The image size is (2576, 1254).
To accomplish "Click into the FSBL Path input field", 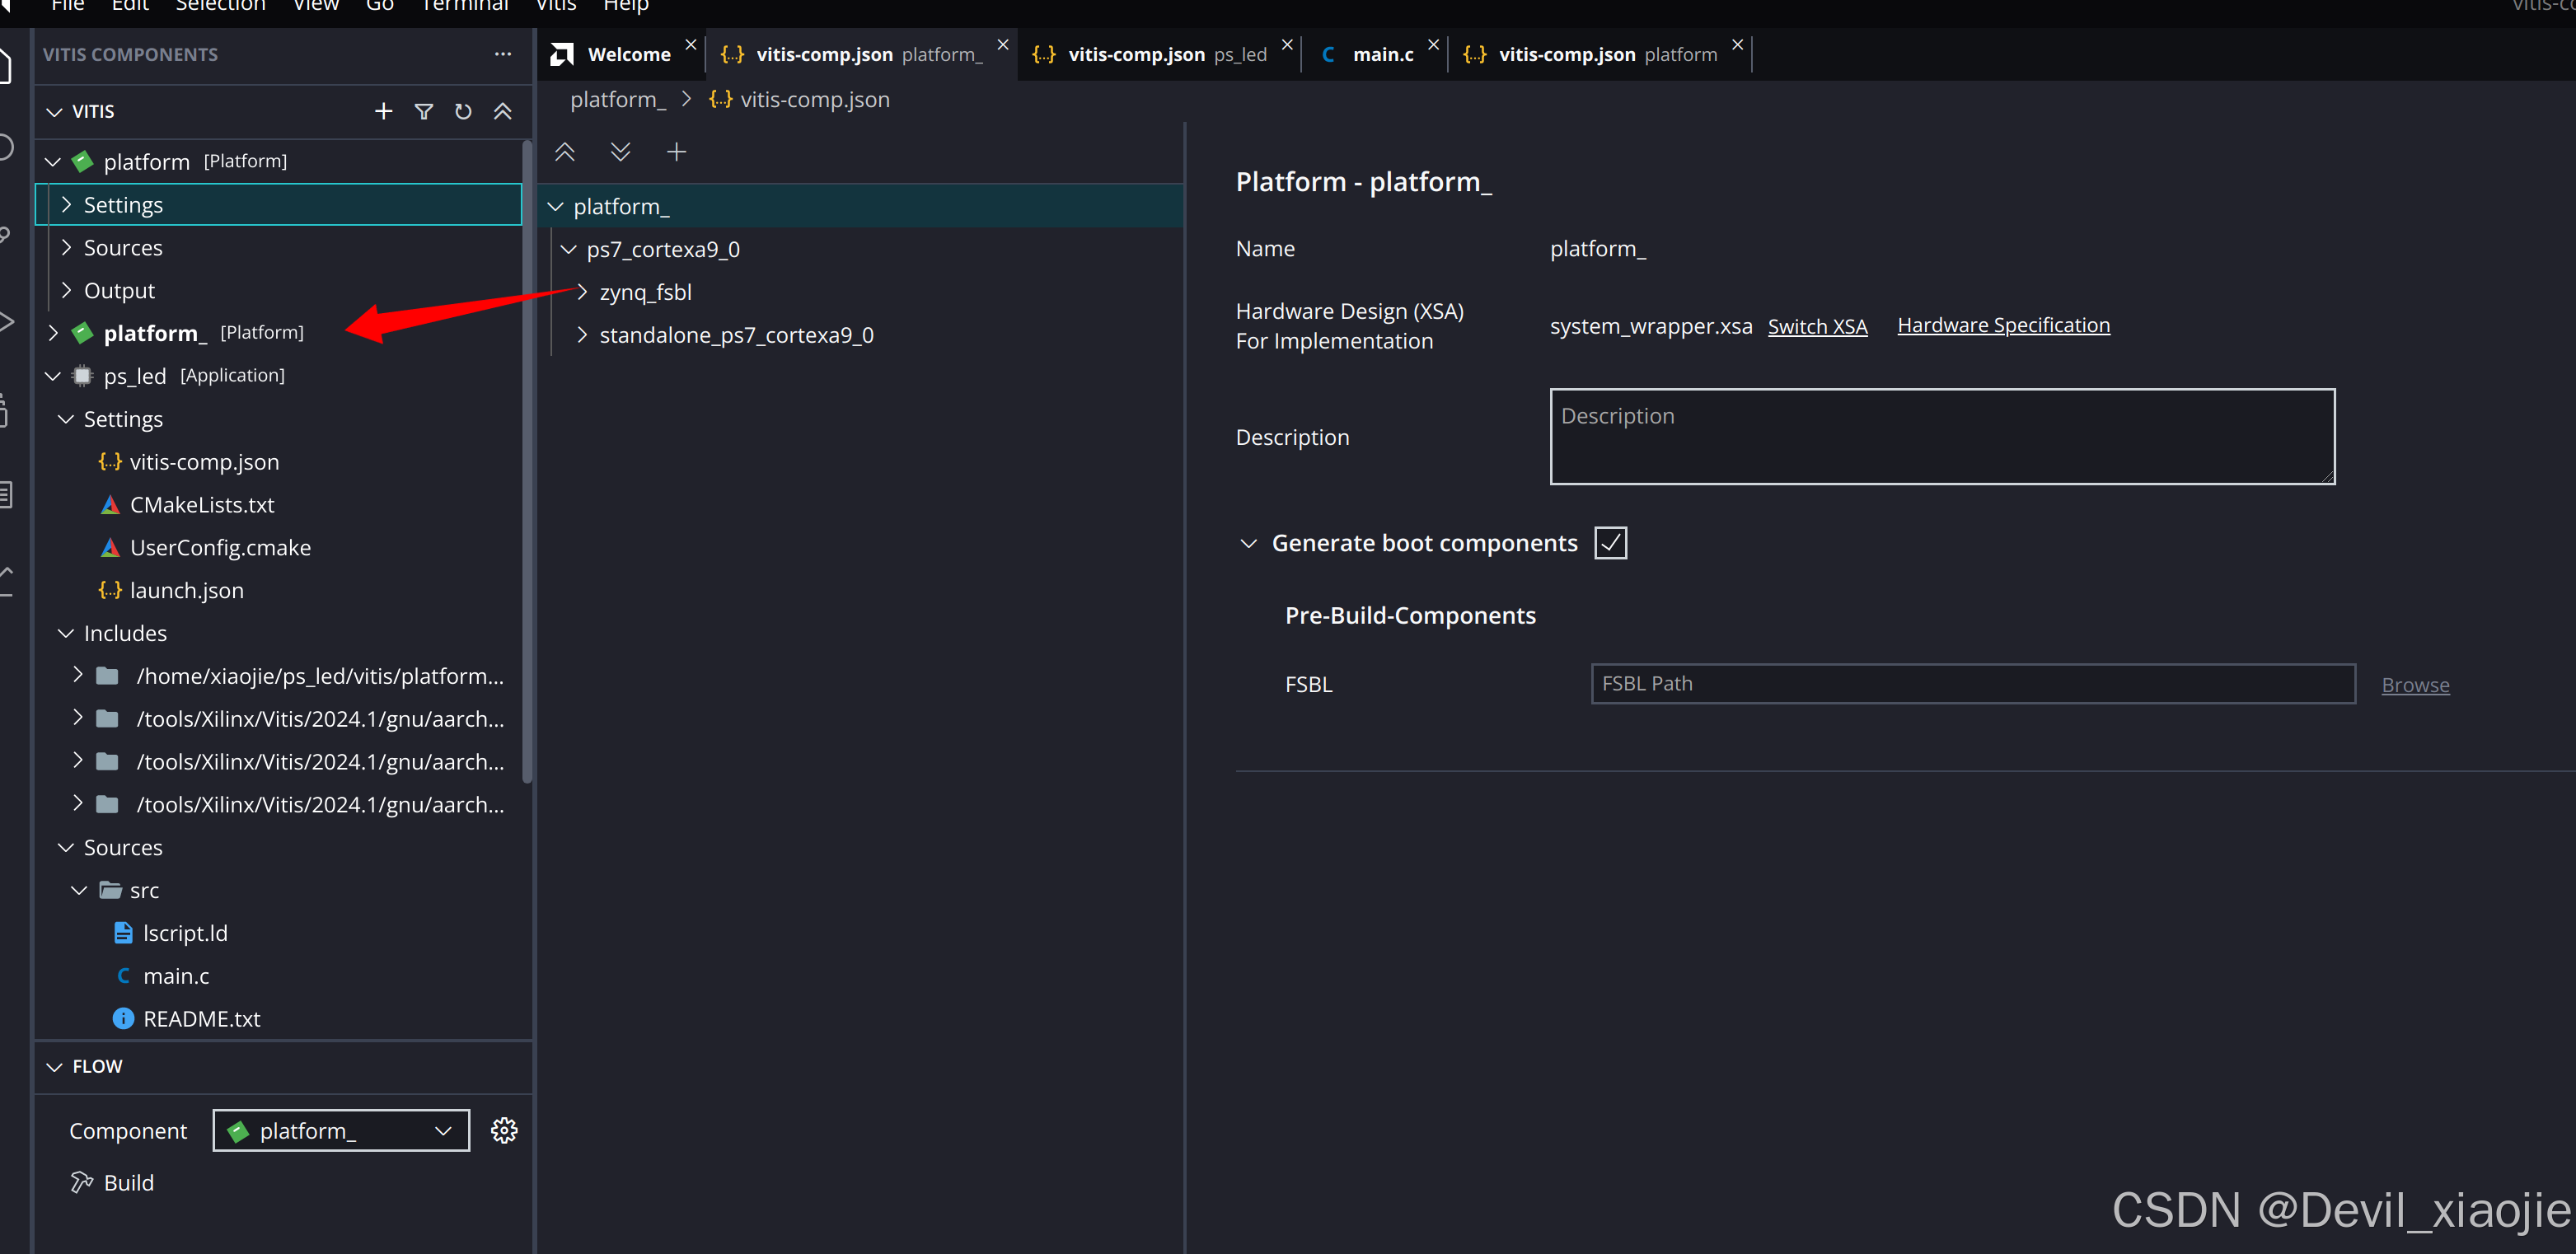I will click(x=1972, y=684).
